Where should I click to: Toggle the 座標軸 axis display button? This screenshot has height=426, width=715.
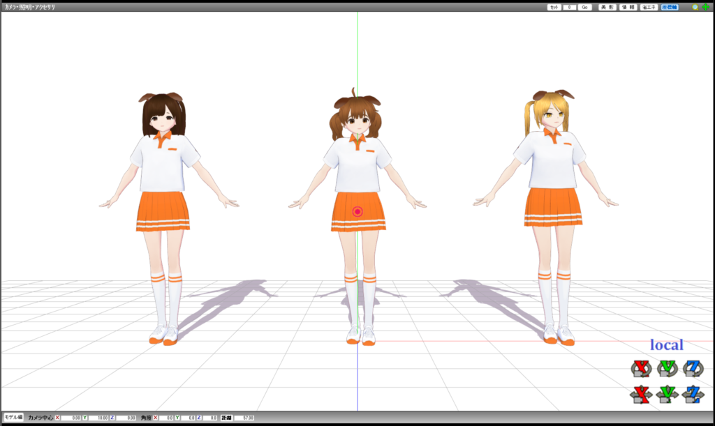[670, 7]
